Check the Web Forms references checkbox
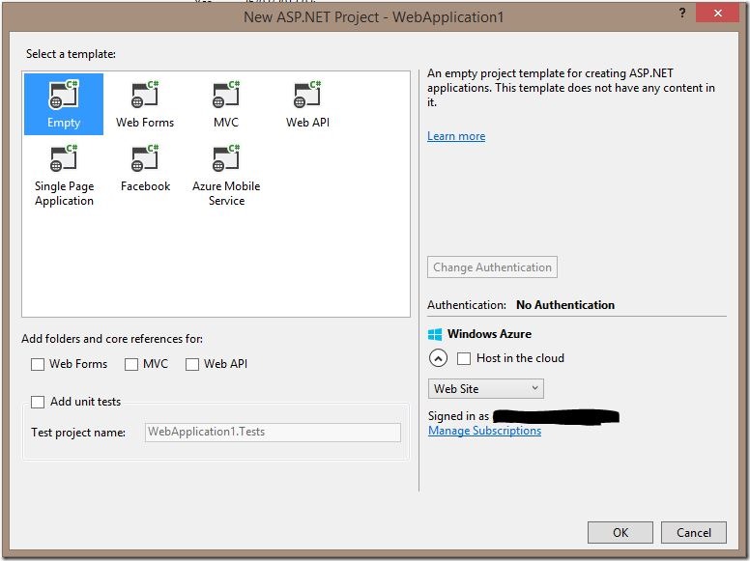The width and height of the screenshot is (750, 561). coord(38,364)
